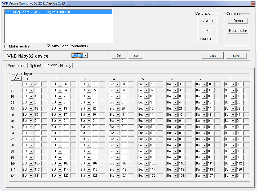Click the field showing value 10
Image resolution: width=257 pixels, height=191 pixels.
[95, 115]
